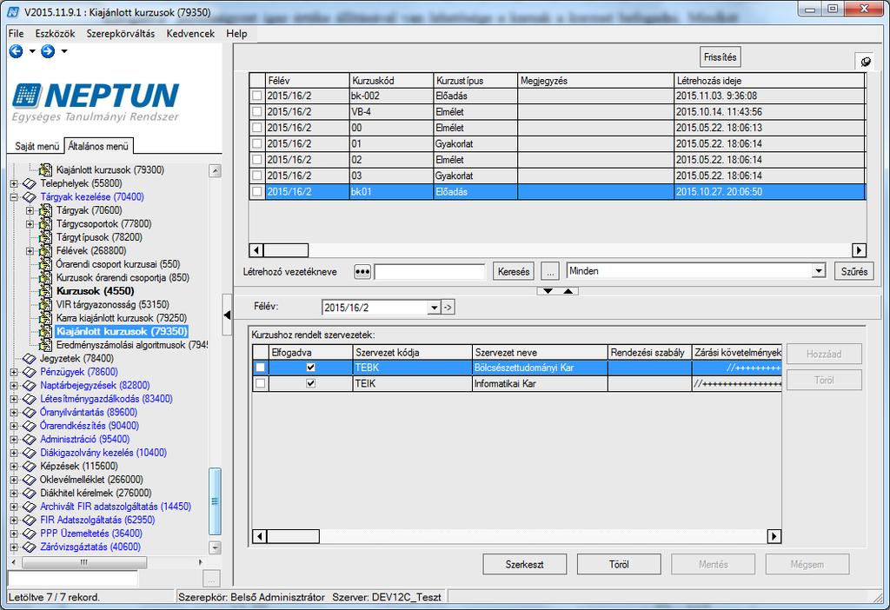Click the icon beside Tárgyak (70600)
The height and width of the screenshot is (610, 890).
46,210
